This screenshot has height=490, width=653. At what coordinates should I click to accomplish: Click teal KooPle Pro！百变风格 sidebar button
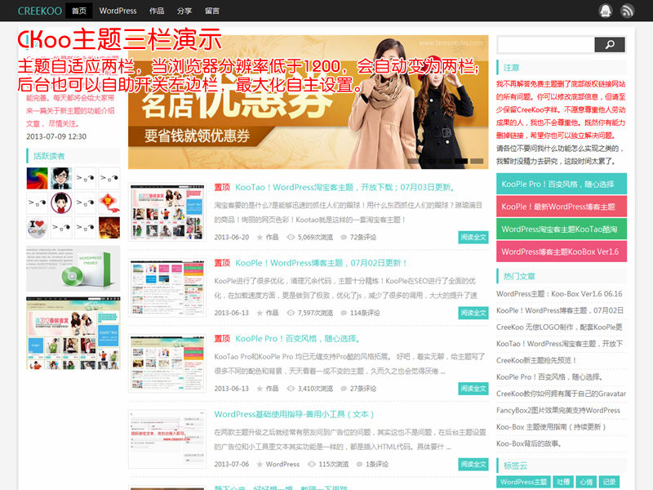[x=562, y=185]
